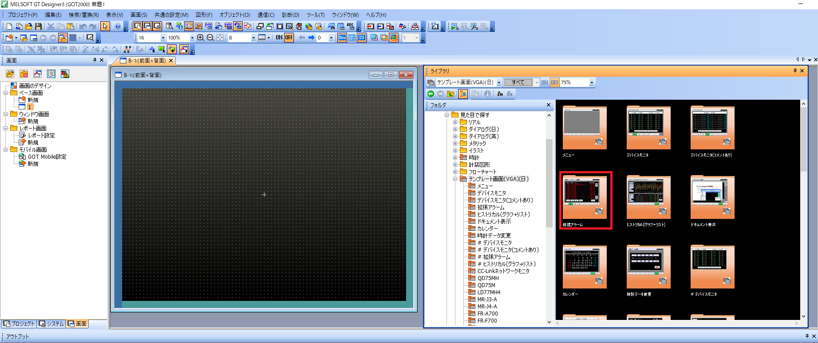Click the blue next-device arrow in toolbar
The height and width of the screenshot is (343, 818).
[312, 38]
